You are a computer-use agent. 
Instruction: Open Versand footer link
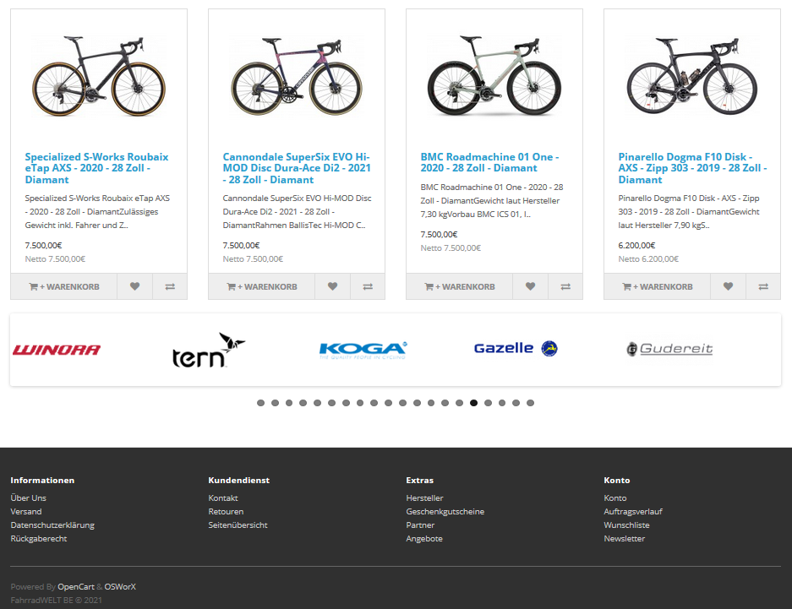pyautogui.click(x=26, y=512)
